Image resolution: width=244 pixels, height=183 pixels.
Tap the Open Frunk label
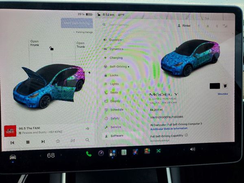click(35, 43)
